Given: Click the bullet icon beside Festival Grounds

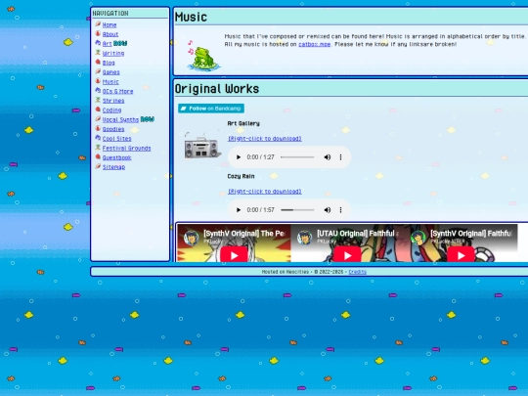Looking at the screenshot, I should [98, 147].
